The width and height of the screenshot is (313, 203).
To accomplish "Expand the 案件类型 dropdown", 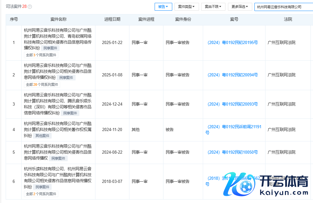I will (186, 7).
